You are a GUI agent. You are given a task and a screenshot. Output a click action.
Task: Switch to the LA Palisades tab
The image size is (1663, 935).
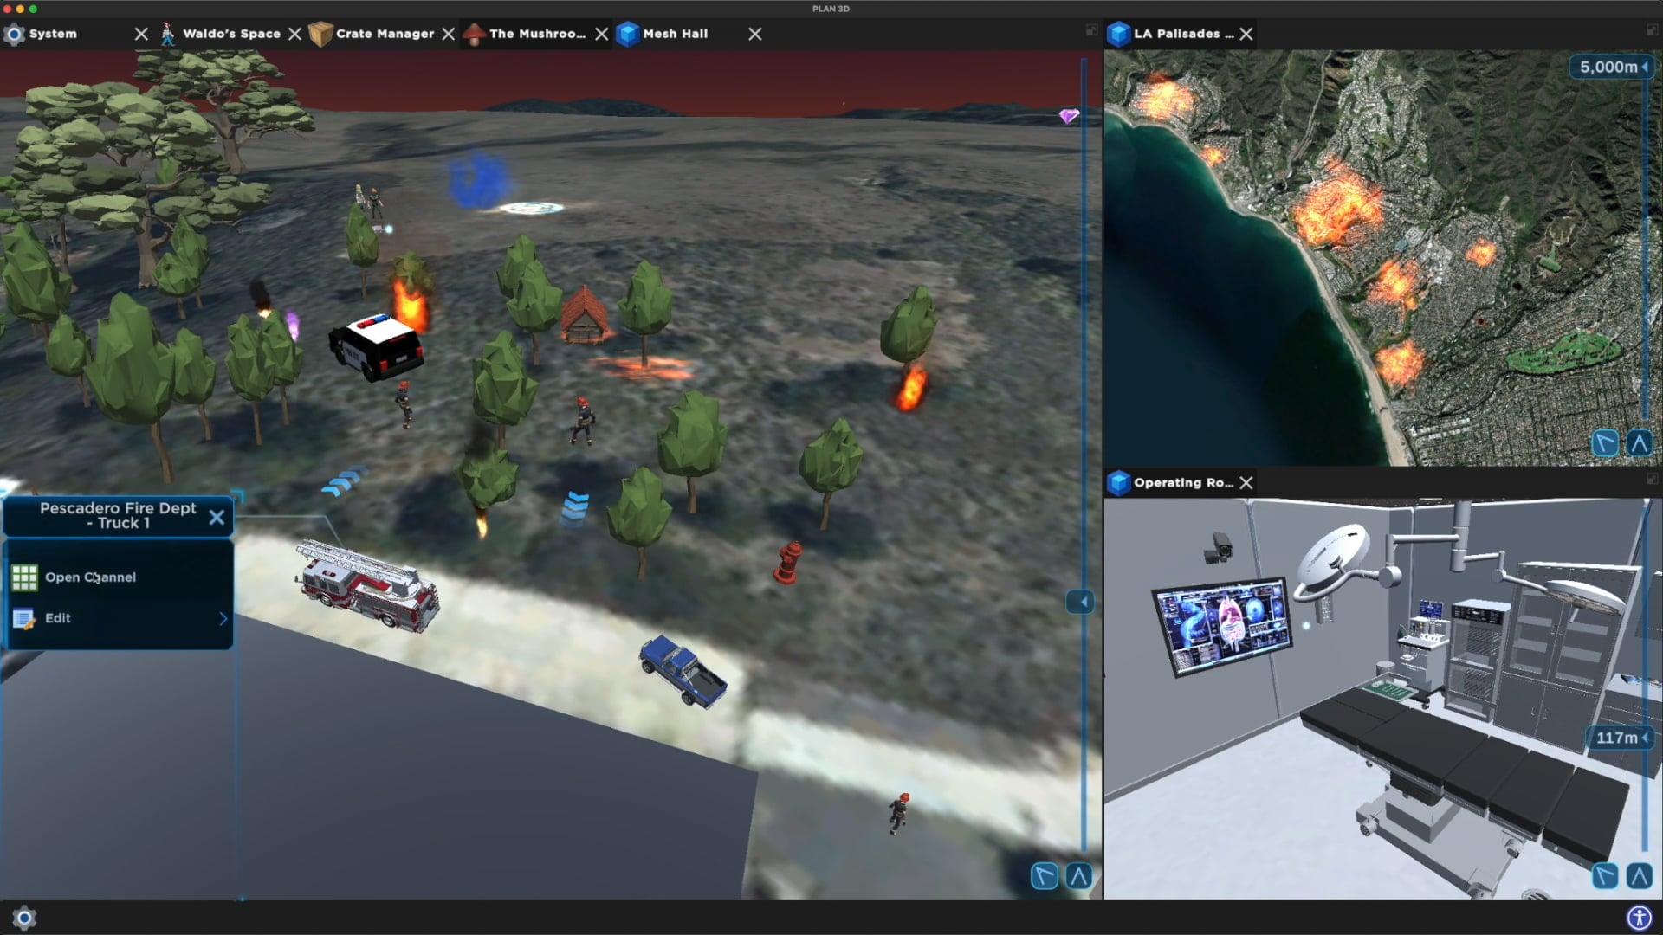1182,34
